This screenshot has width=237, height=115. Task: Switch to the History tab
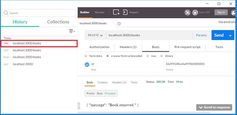20,22
